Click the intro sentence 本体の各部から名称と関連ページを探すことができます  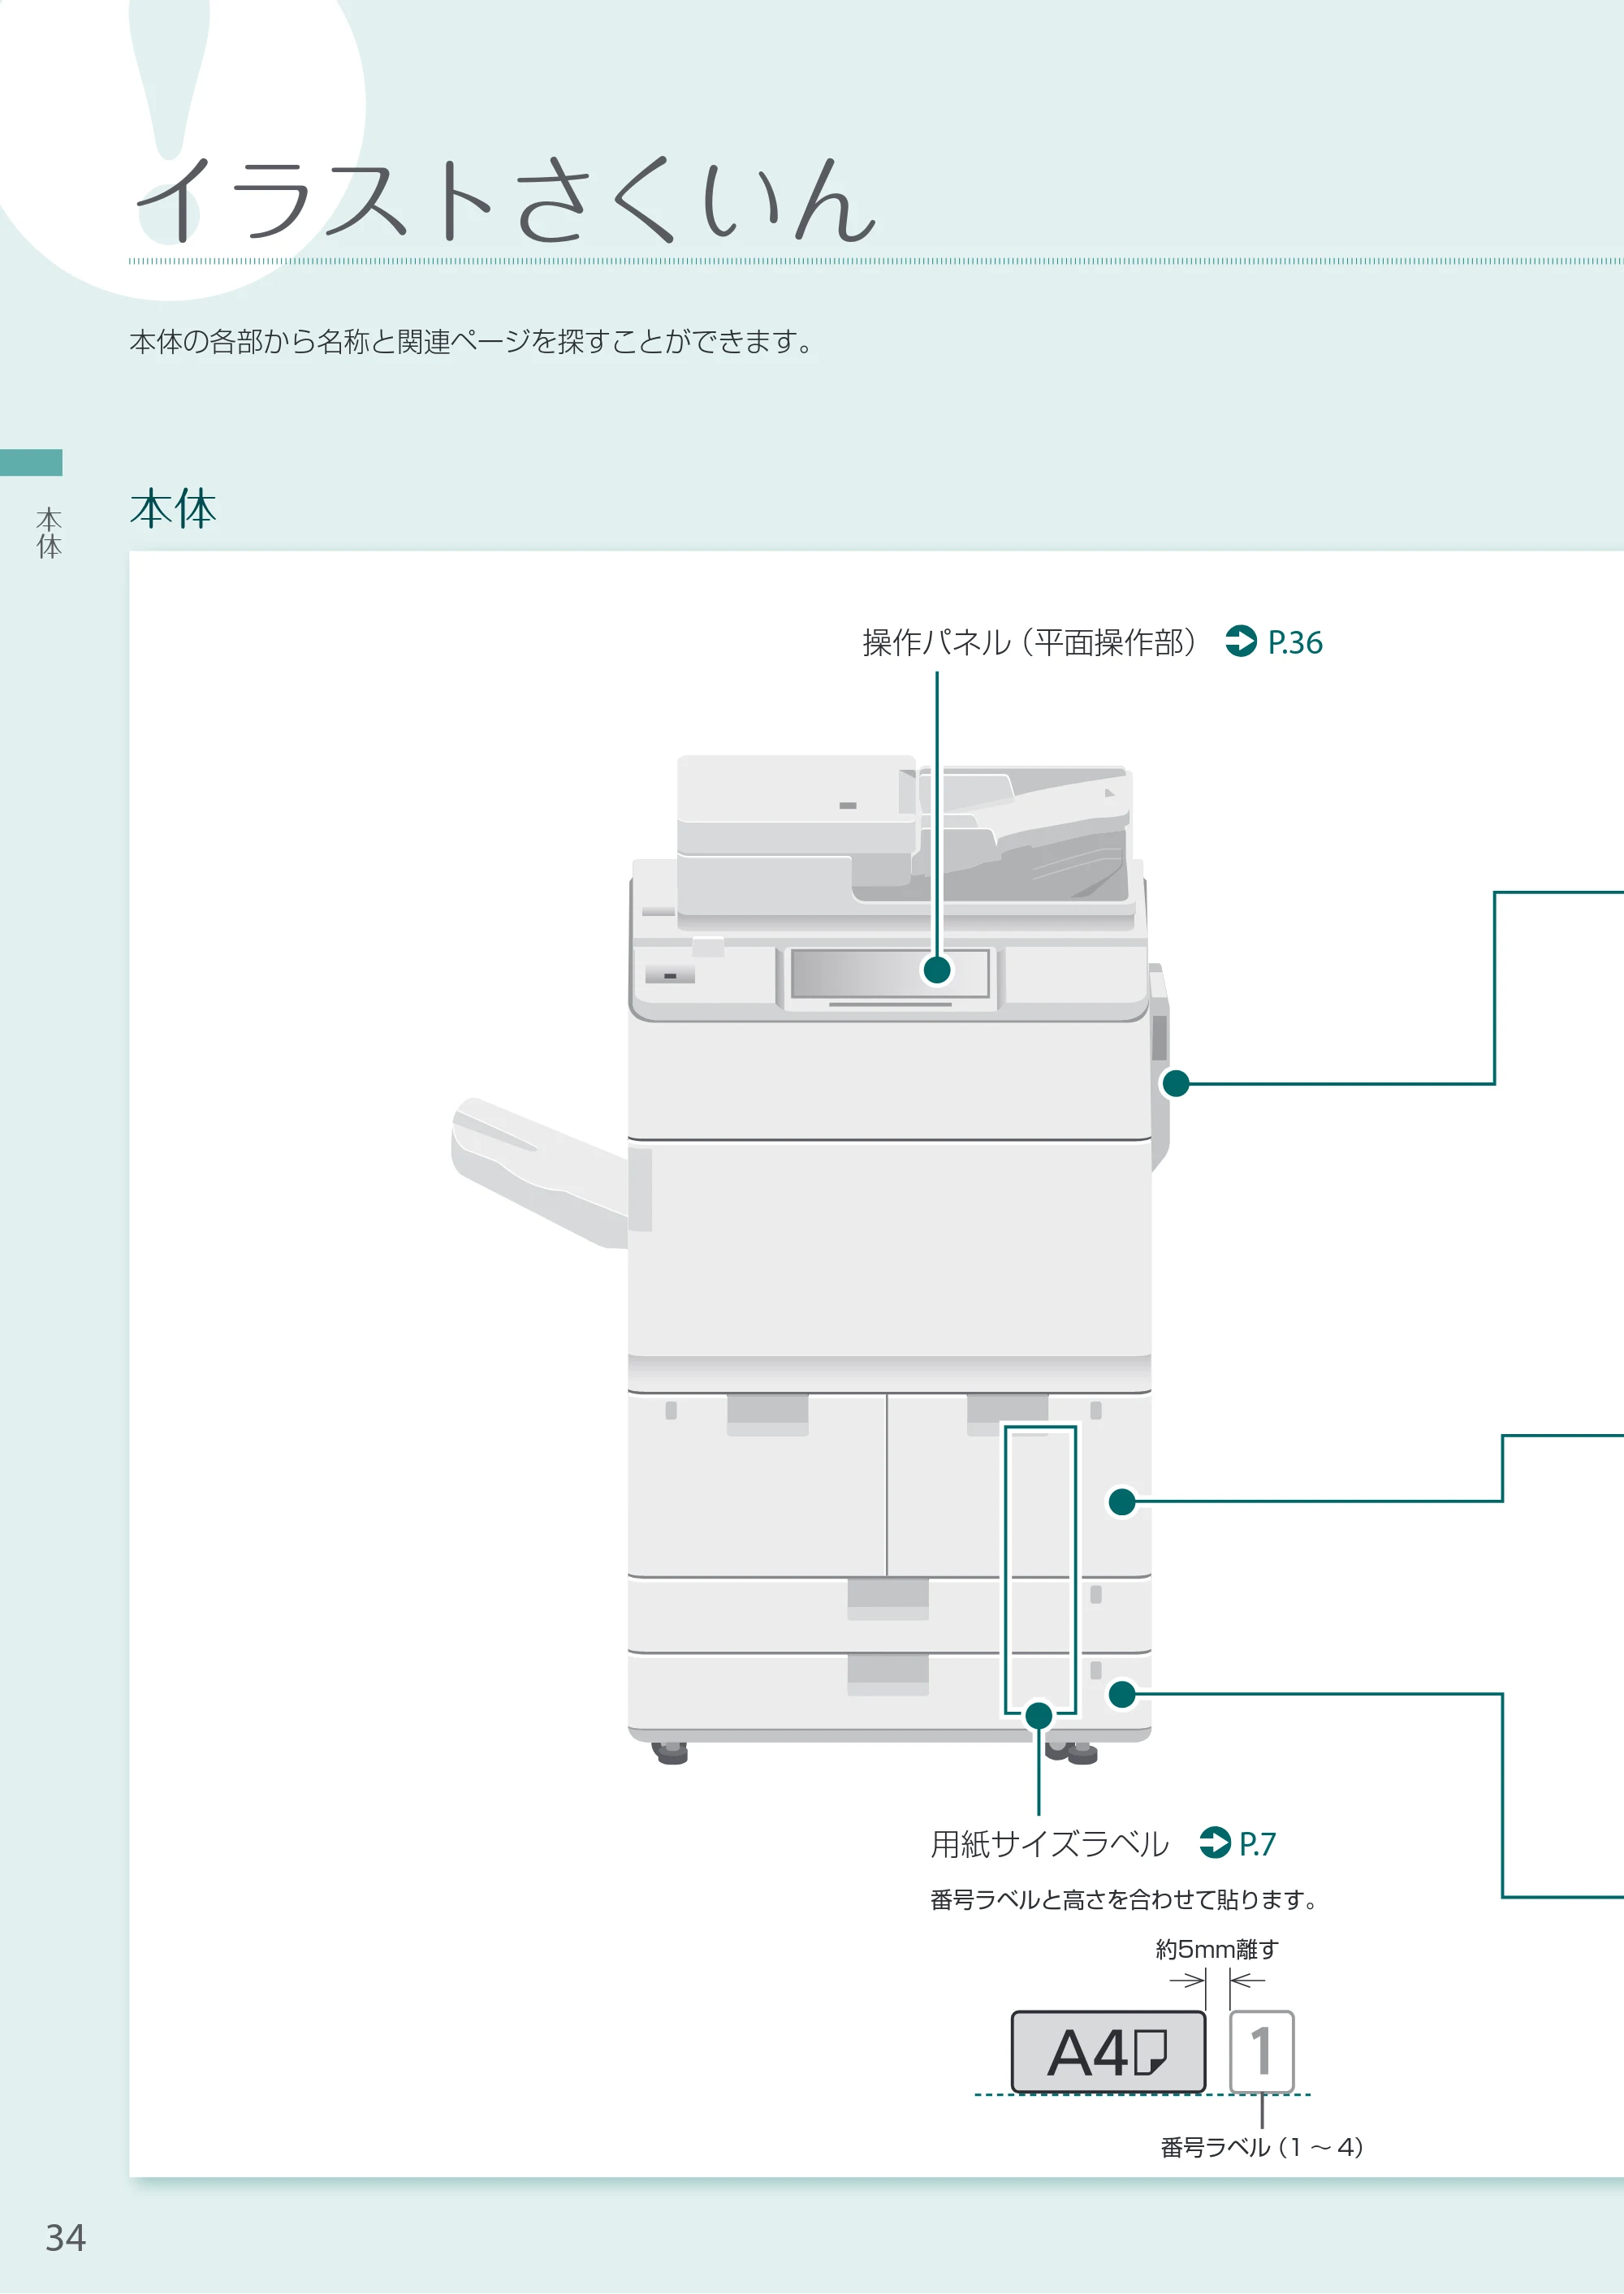(x=472, y=342)
